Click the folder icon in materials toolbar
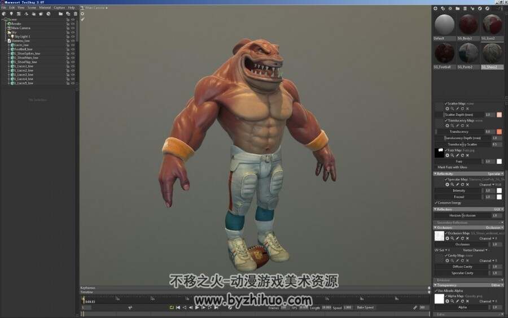 tap(457, 8)
